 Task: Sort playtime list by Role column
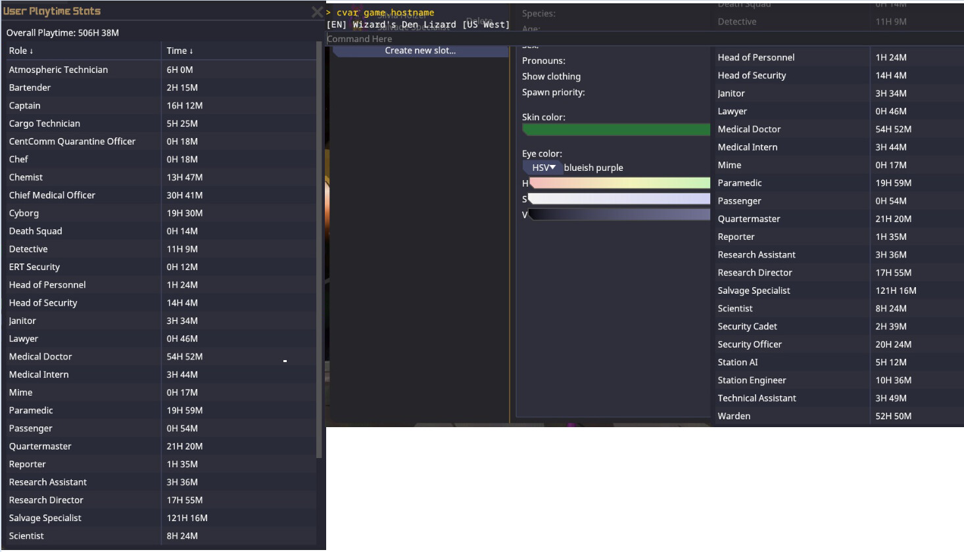(21, 51)
